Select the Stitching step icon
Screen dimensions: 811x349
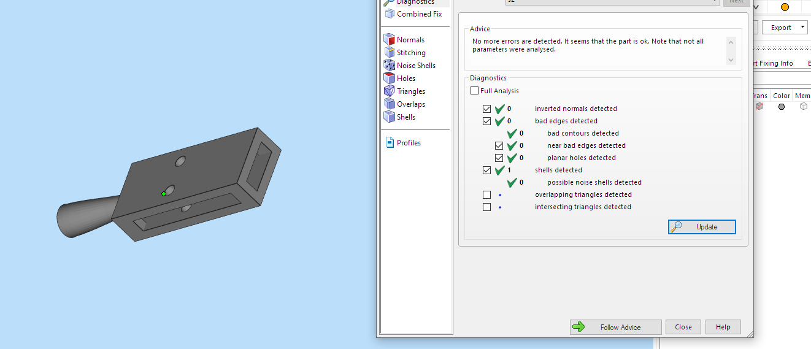click(x=389, y=53)
